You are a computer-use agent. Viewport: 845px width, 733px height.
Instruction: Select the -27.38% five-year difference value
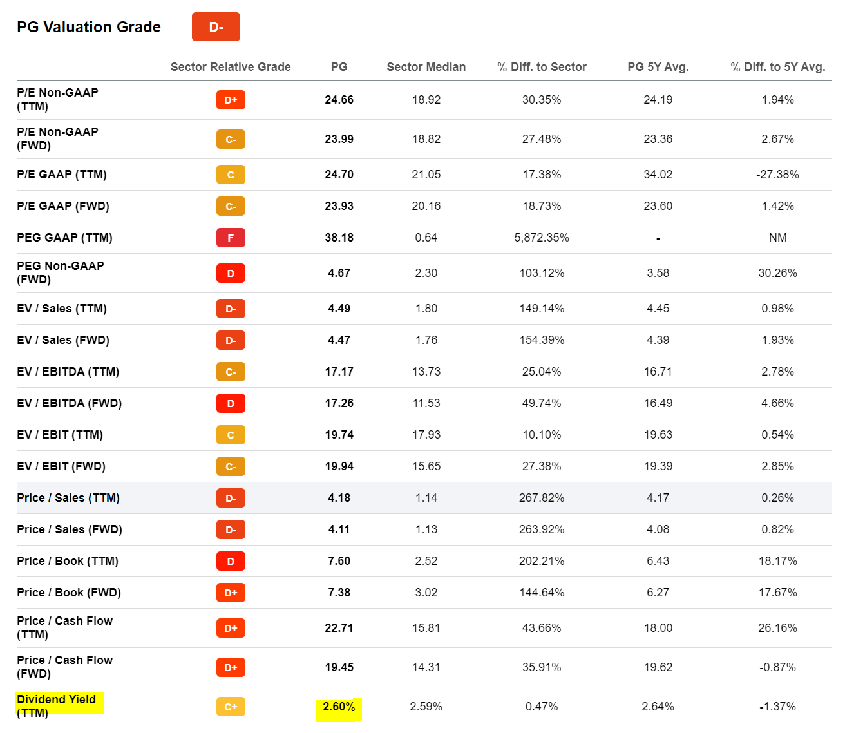[777, 175]
